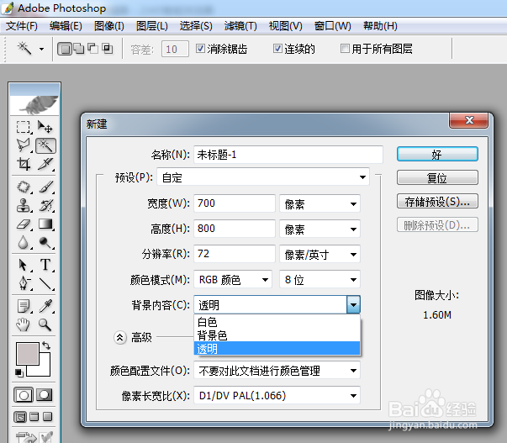
Task: Open the width unit 像素 dropdown
Action: click(x=320, y=203)
